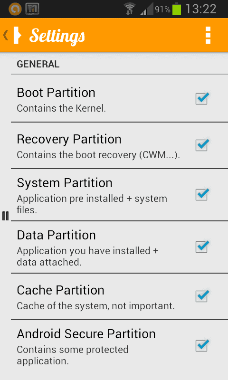
Task: Tap the 13:22 clock display
Action: [x=200, y=9]
